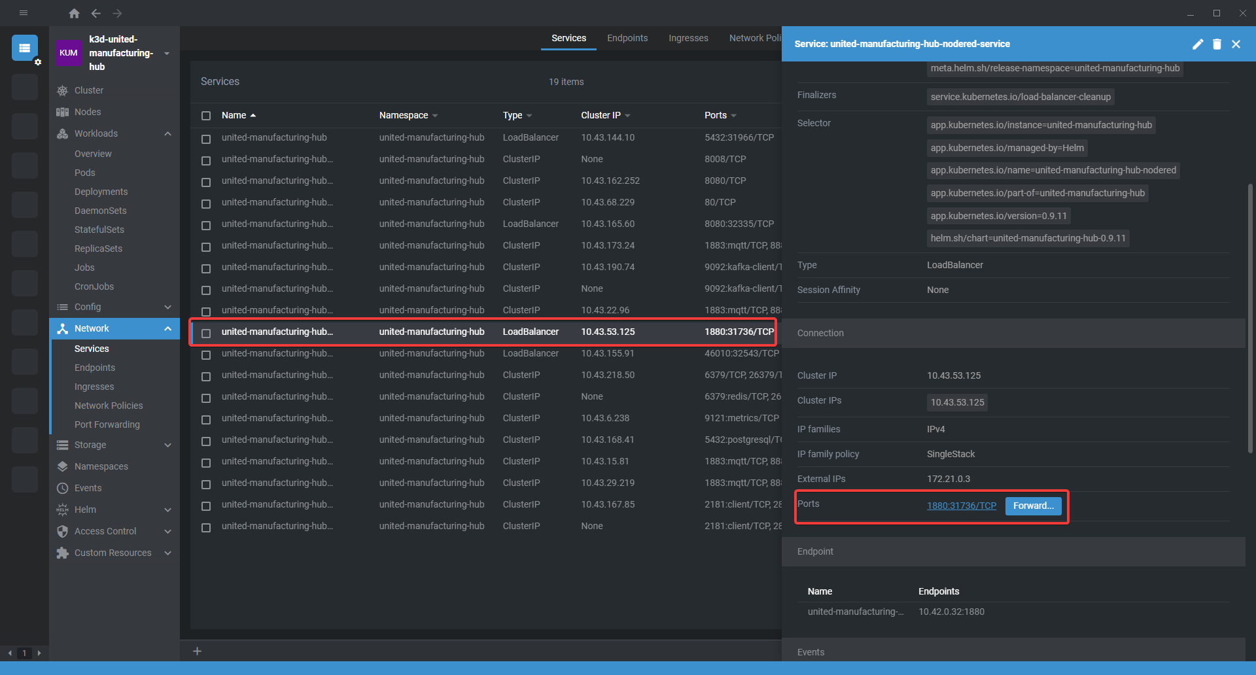
Task: Go to the home screen via house icon
Action: point(74,13)
